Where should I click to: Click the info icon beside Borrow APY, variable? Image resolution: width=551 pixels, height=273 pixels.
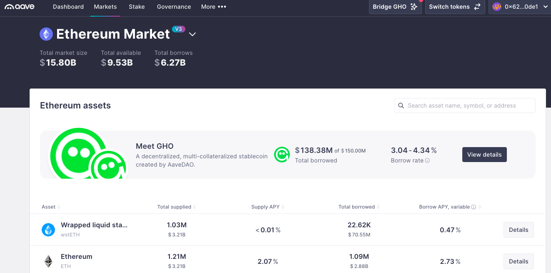click(x=474, y=207)
